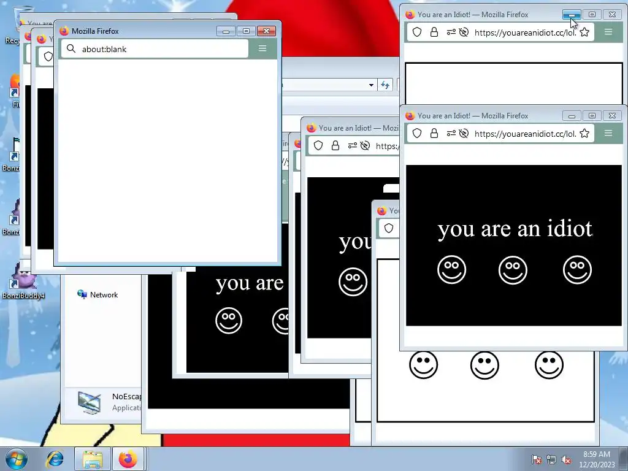Maximize the about:blank Firefox window
The height and width of the screenshot is (471, 628).
point(246,31)
